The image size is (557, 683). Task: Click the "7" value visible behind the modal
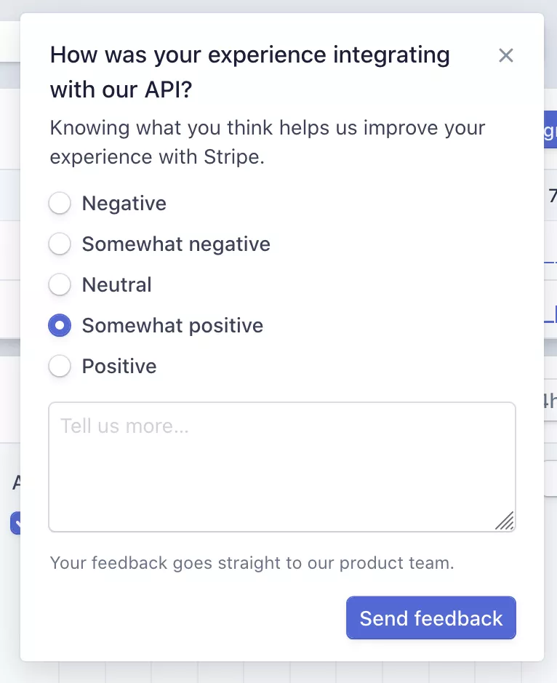click(551, 196)
